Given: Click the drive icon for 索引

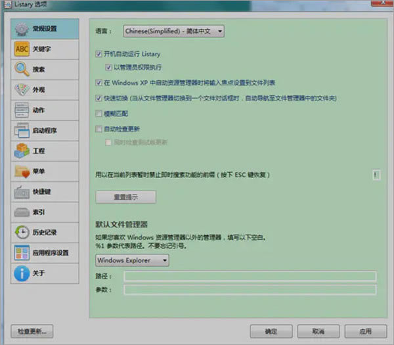Looking at the screenshot, I should click(22, 212).
